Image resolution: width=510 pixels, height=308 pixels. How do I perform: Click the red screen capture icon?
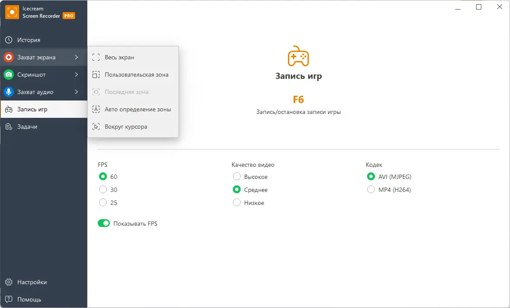click(9, 57)
